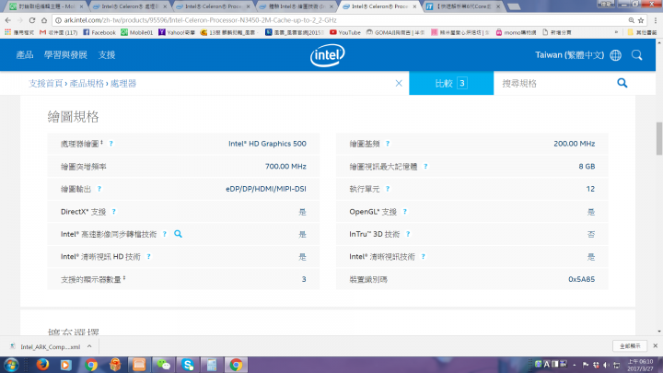Open the zoom magnifier in the address bar

click(x=632, y=20)
